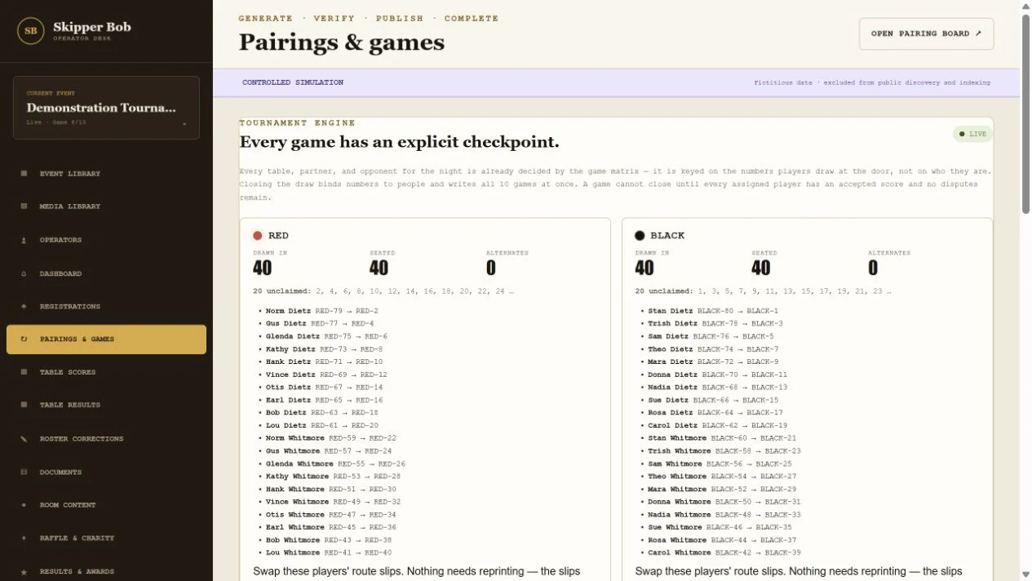Click the Controlled Simulation banner label
The width and height of the screenshot is (1032, 581).
[293, 82]
